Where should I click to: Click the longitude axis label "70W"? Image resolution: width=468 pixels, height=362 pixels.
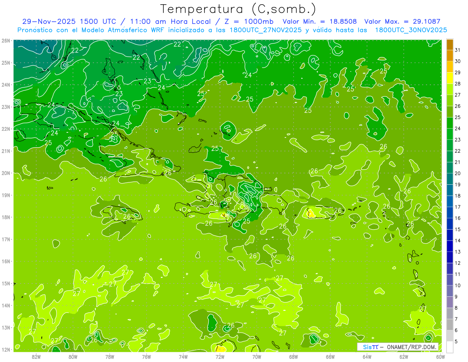[257, 357]
